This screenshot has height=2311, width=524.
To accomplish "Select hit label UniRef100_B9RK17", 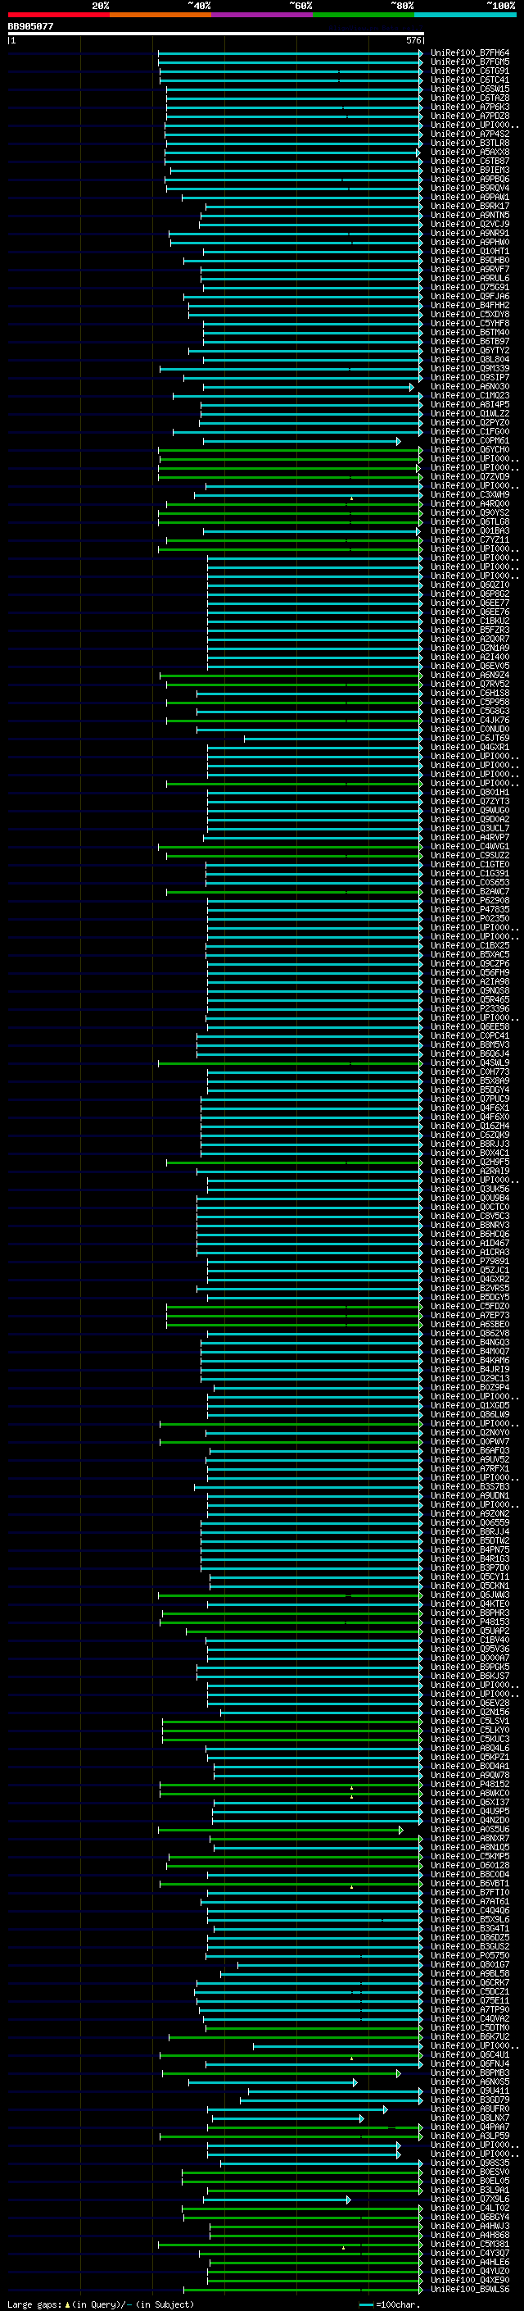I will coord(470,207).
